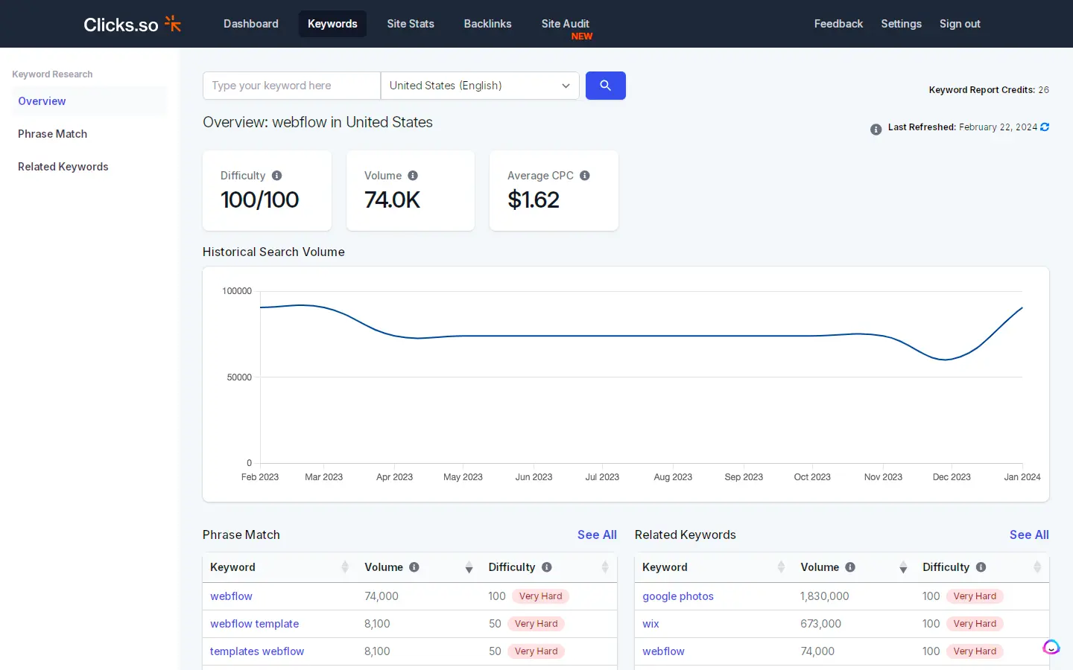Screen dimensions: 1073x670
Task: Click See All for Related Keywords
Action: [x=1029, y=535]
